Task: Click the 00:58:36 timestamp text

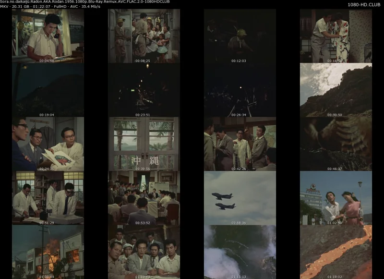Action: point(239,223)
